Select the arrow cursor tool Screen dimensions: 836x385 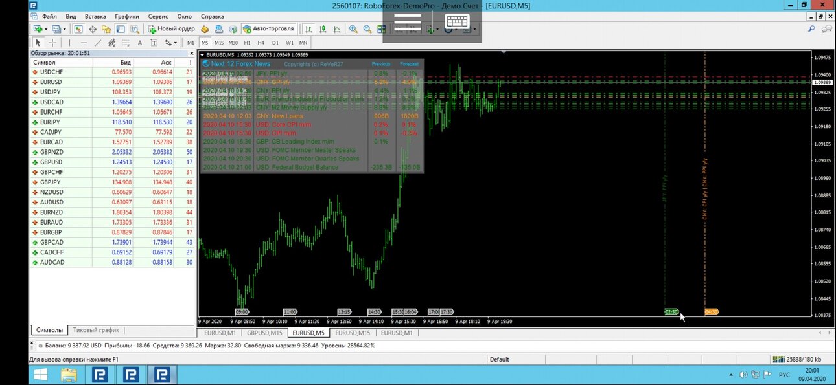pos(38,42)
